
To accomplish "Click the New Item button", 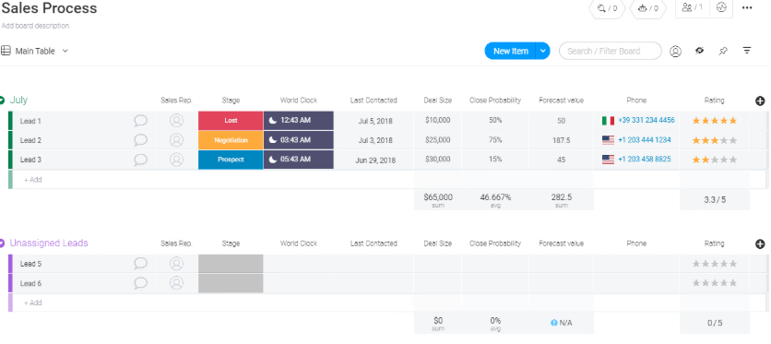I will [x=510, y=51].
